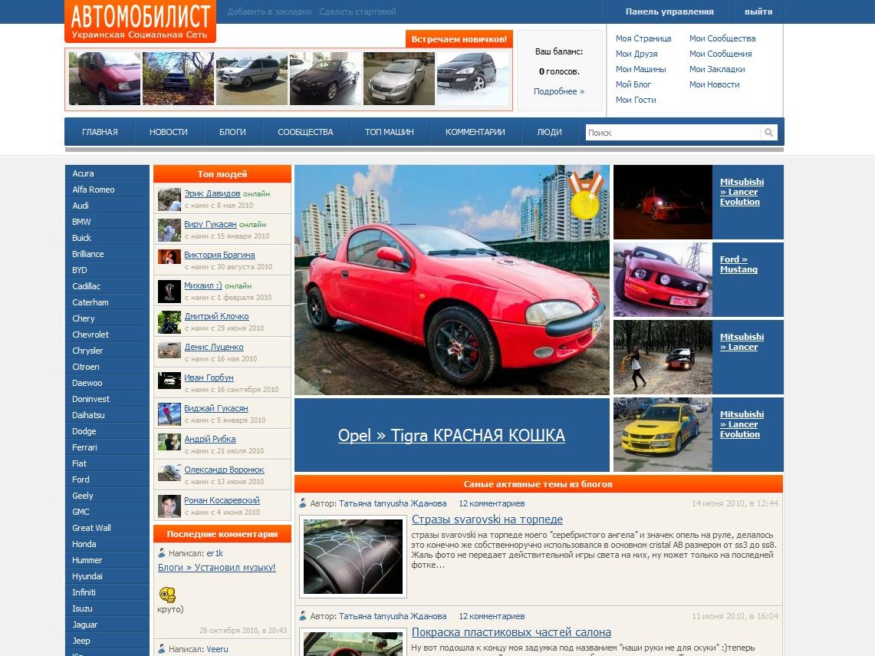The image size is (875, 656).
Task: Click the avatar of Виктория Брагина
Action: pyautogui.click(x=169, y=258)
